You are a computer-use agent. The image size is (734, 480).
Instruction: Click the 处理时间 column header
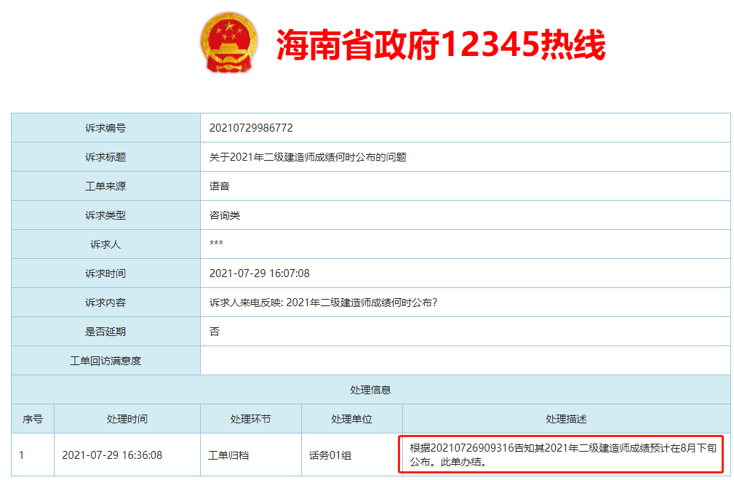(127, 419)
